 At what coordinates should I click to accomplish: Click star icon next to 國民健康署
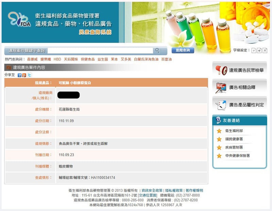click(x=219, y=139)
